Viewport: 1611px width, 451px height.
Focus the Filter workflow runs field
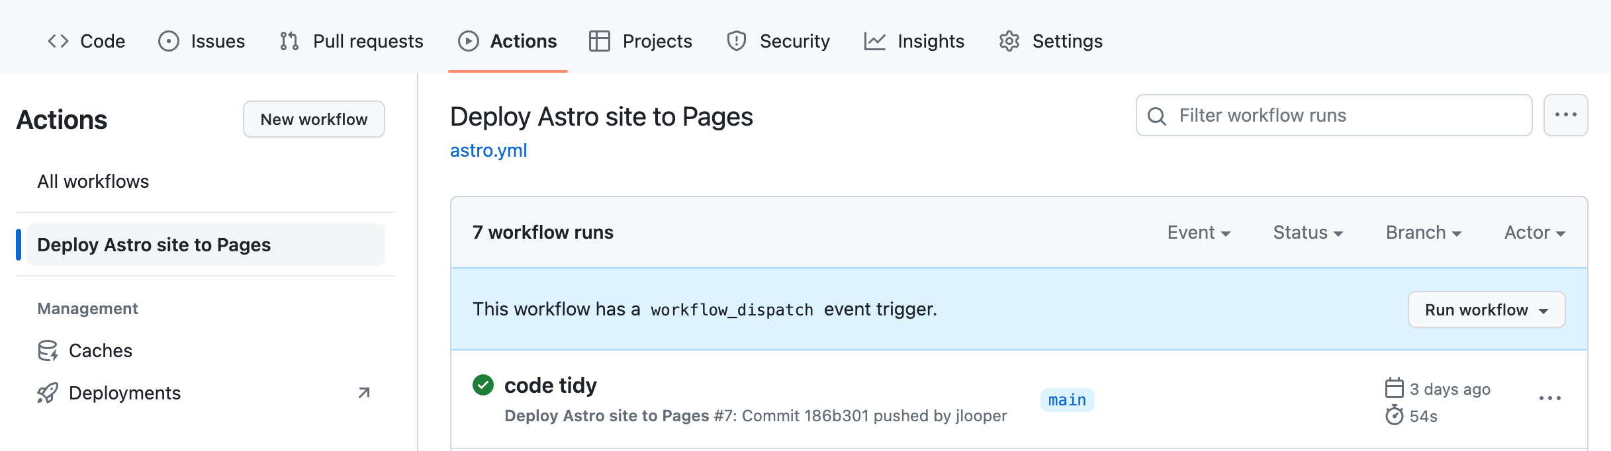coord(1334,115)
